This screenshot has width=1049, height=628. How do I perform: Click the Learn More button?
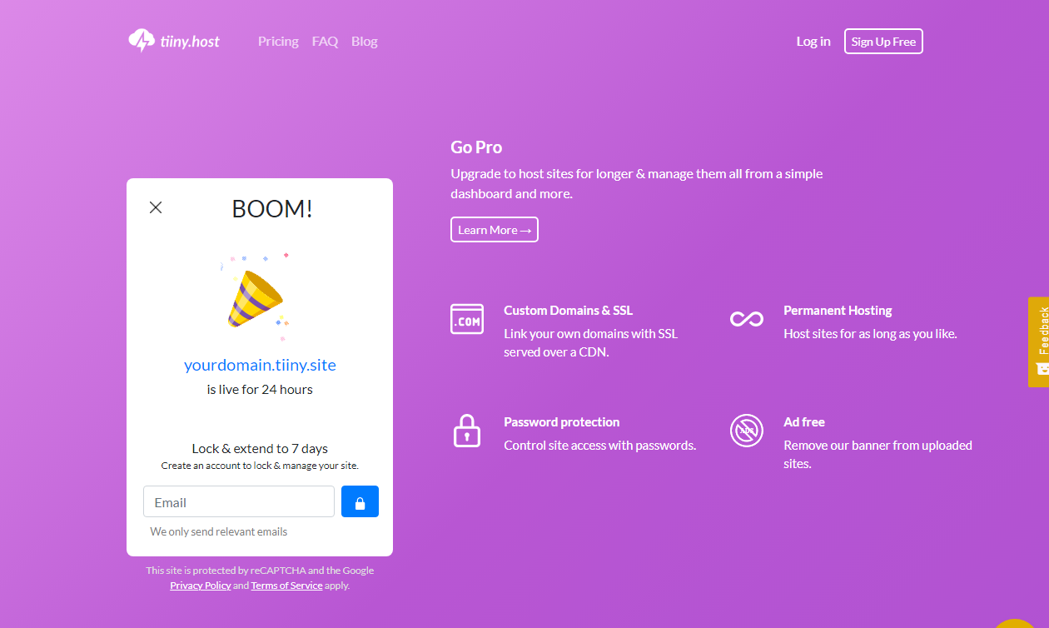tap(495, 230)
